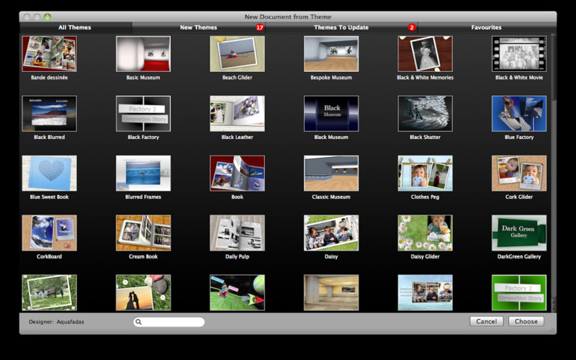The image size is (576, 360).
Task: Select the Blue Factory theme
Action: (519, 114)
